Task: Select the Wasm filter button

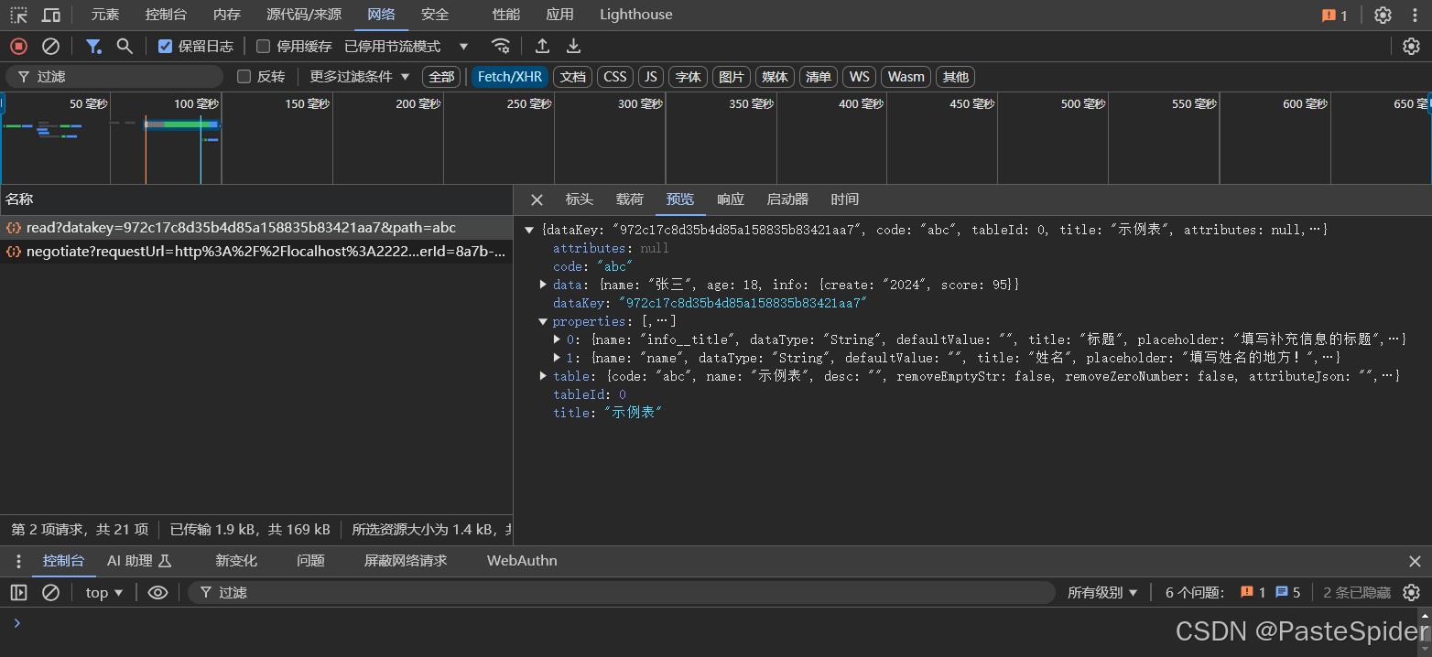Action: pos(906,77)
